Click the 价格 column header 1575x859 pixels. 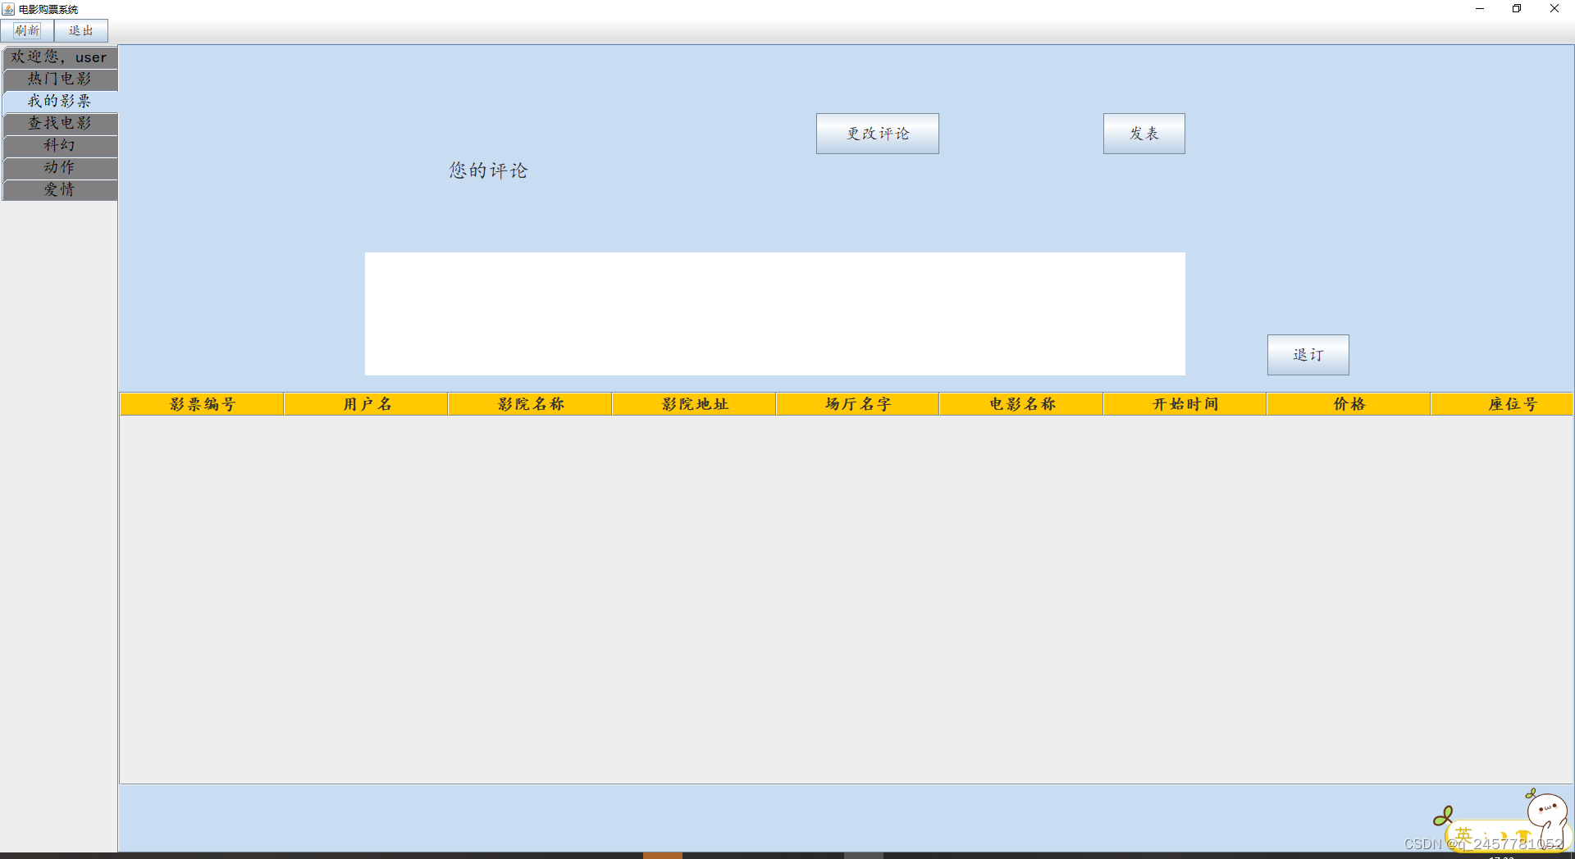point(1349,404)
